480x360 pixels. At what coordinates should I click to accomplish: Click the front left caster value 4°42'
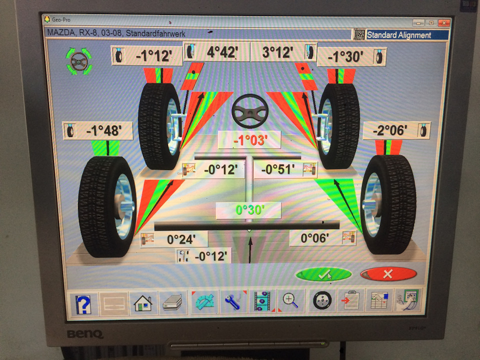(x=222, y=51)
